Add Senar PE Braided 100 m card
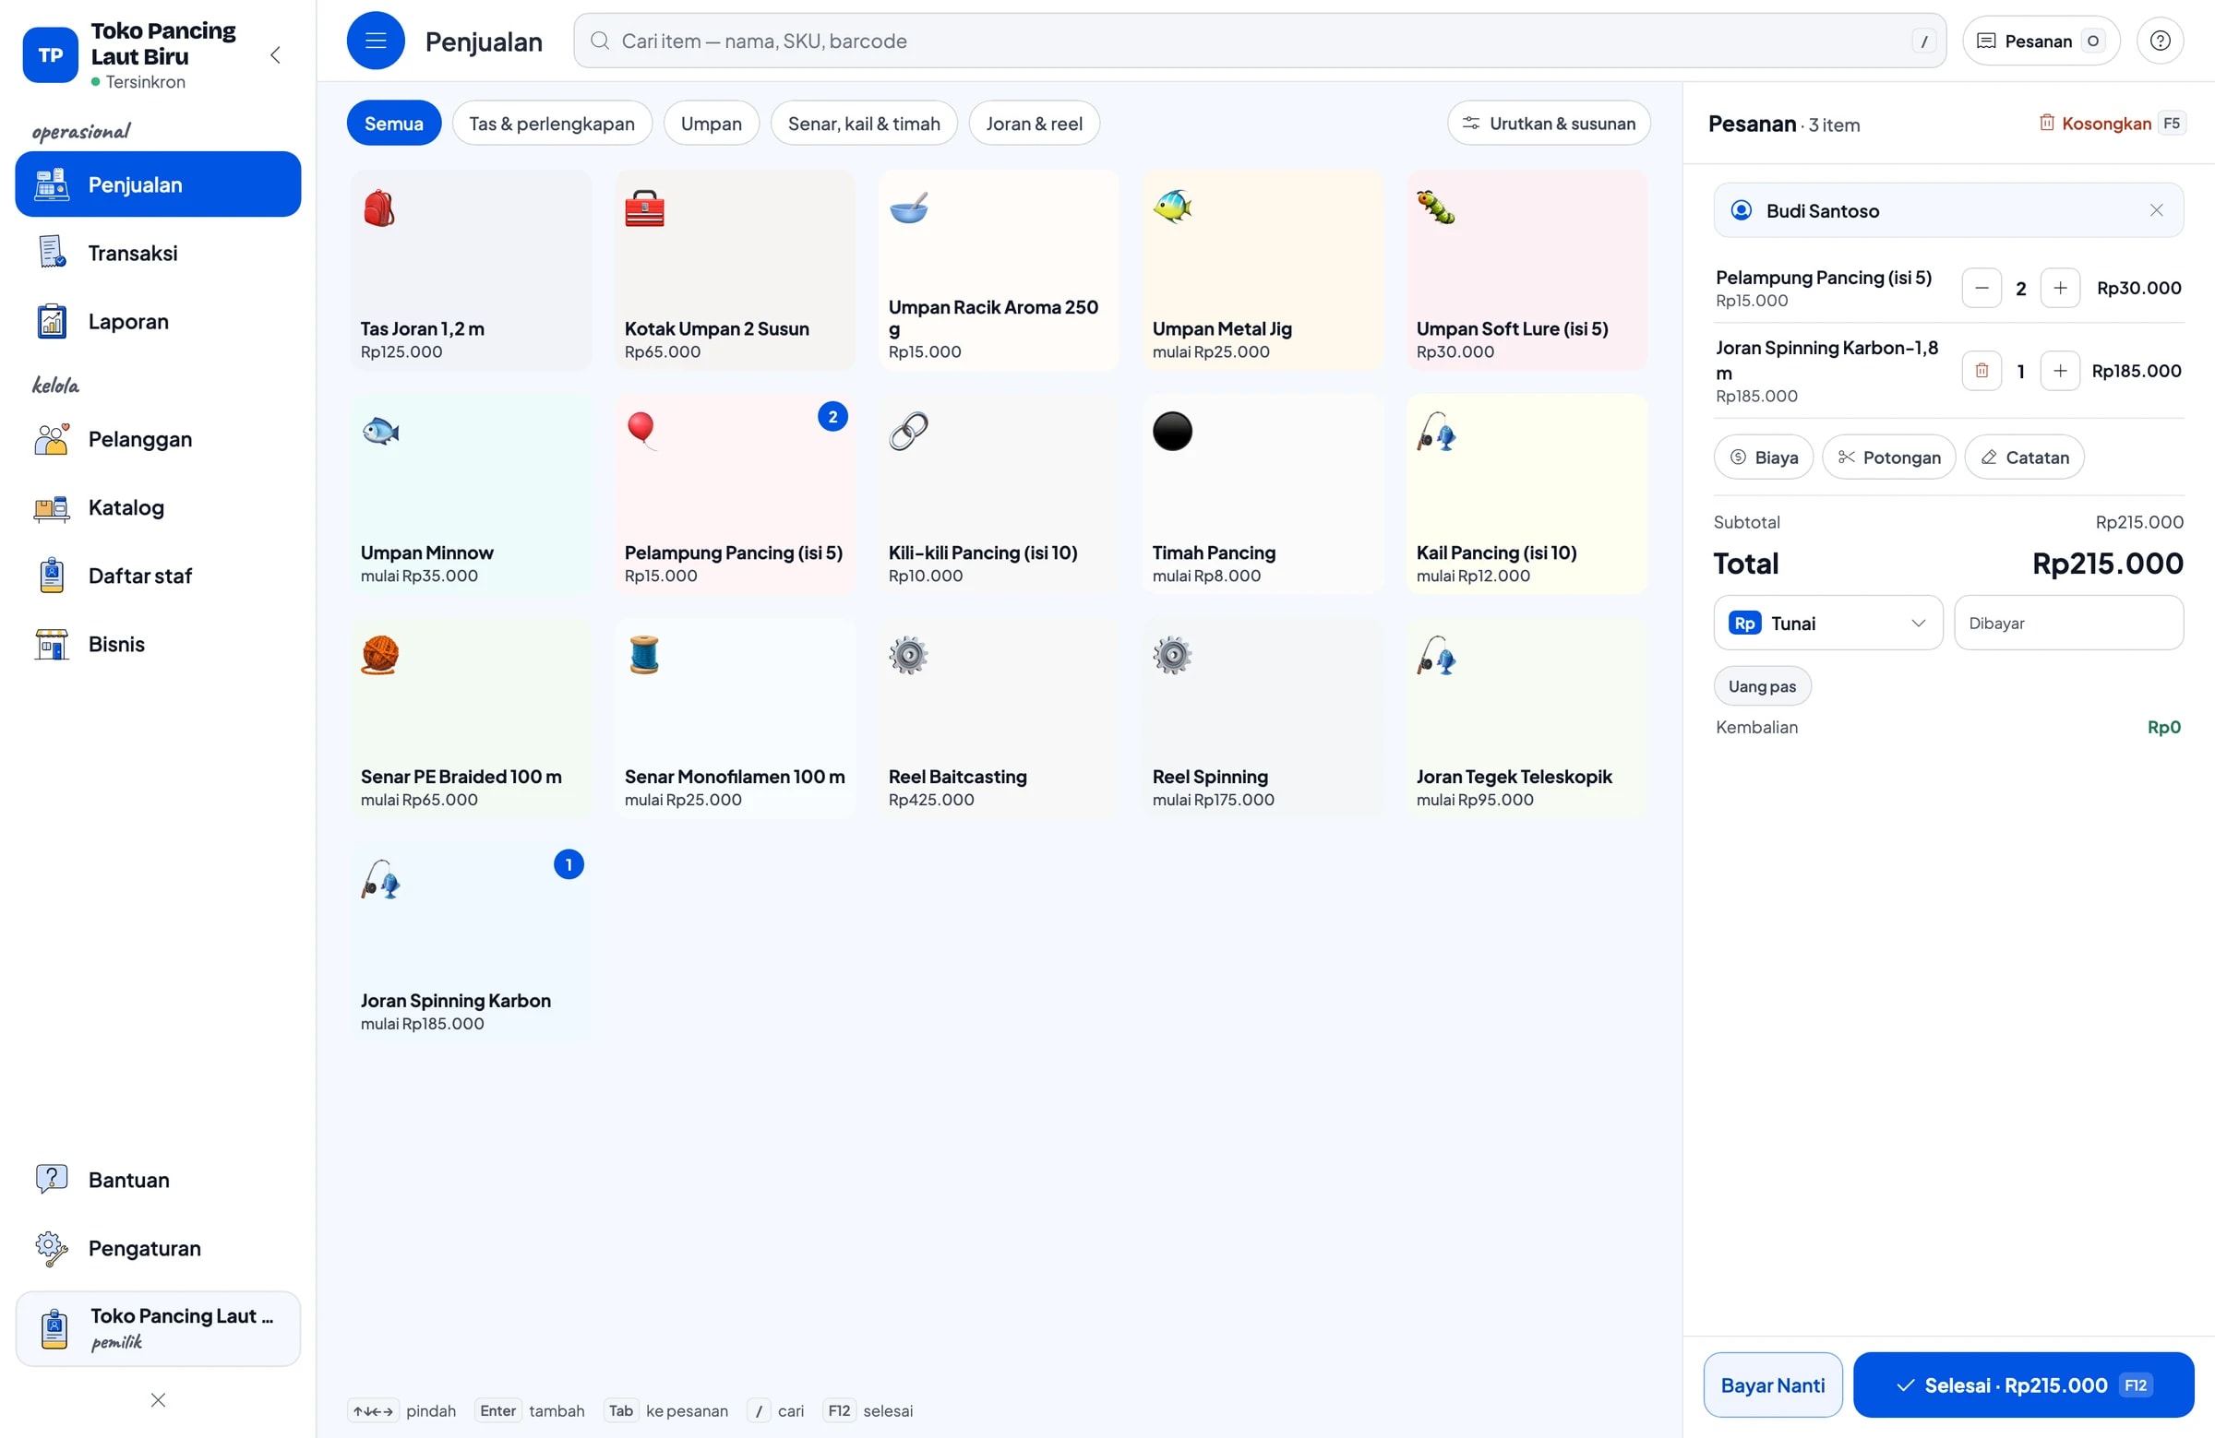2215x1438 pixels. click(471, 718)
